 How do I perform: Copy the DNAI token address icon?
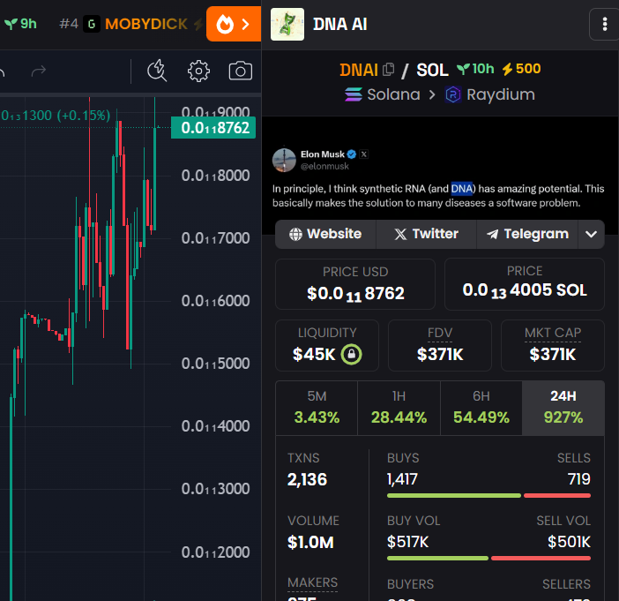[389, 70]
